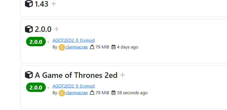This screenshot has height=110, width=227.
Task: Click the package box icon beside 1.43
Action: click(29, 4)
